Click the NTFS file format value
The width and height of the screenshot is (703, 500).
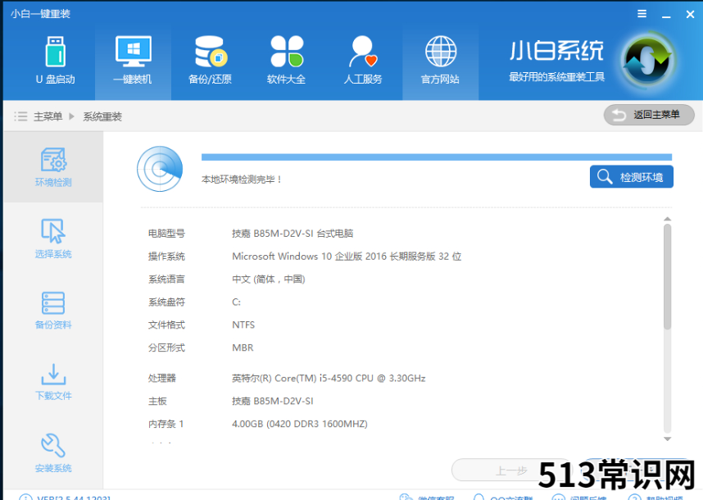tap(243, 325)
